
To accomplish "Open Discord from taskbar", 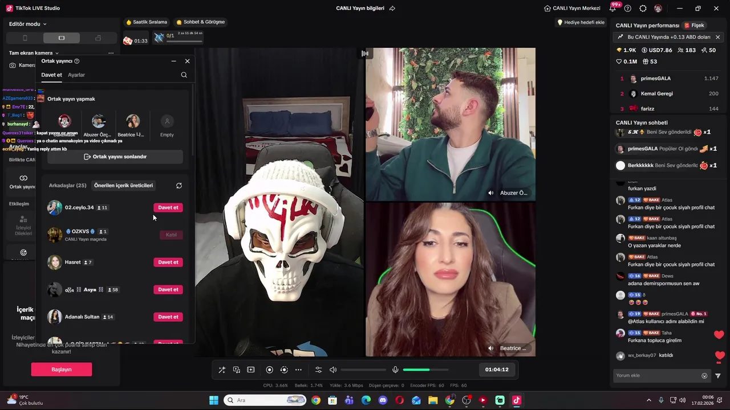I will 383,400.
